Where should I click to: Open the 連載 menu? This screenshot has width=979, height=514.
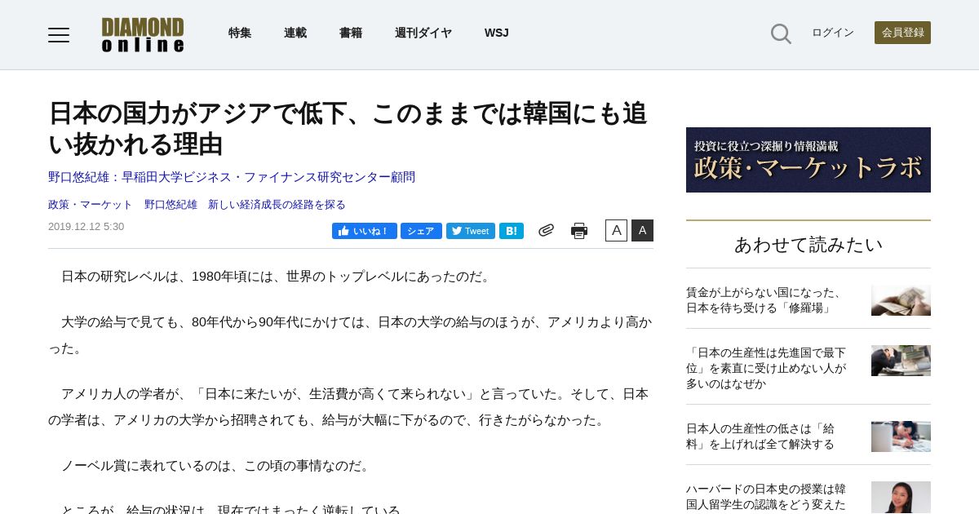click(295, 33)
